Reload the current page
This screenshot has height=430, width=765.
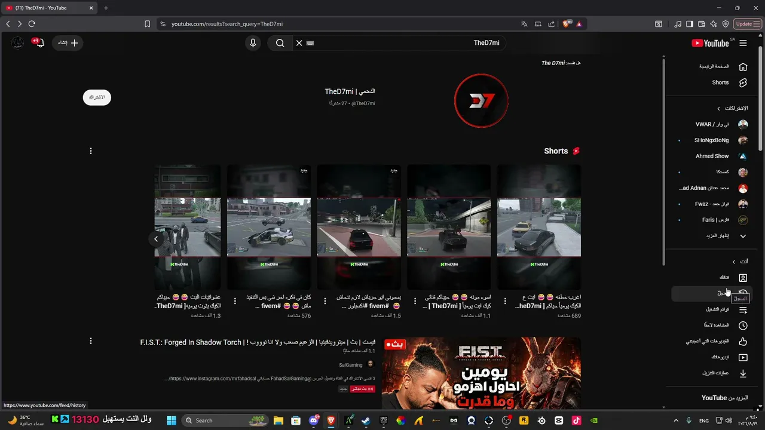coord(32,24)
